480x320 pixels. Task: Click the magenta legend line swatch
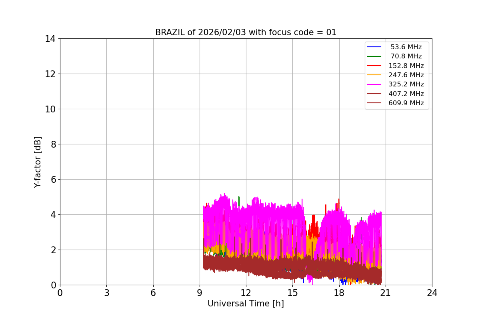[374, 84]
